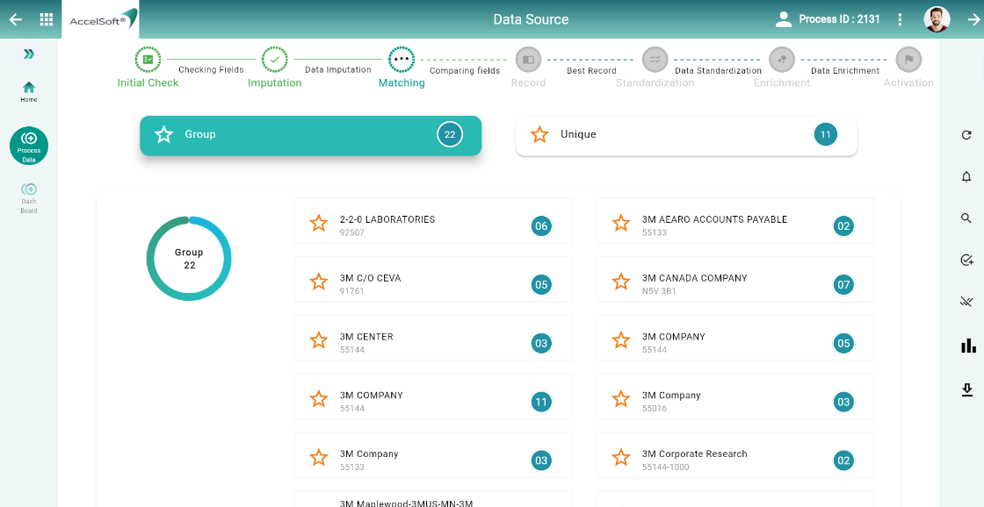Image resolution: width=984 pixels, height=507 pixels.
Task: Open the apps grid menu
Action: (x=47, y=19)
